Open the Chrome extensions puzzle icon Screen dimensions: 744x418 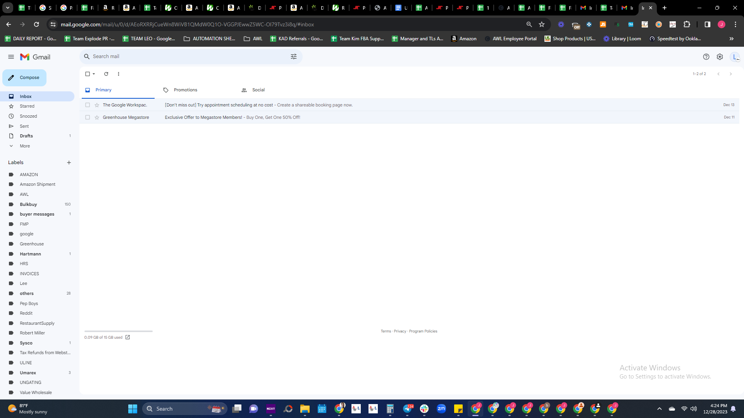pos(687,24)
